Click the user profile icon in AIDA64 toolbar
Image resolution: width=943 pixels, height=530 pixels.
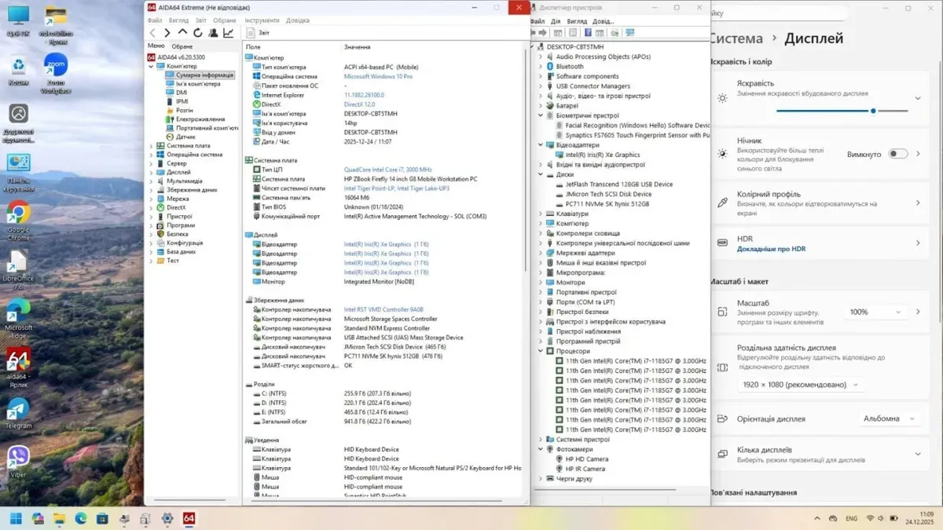click(212, 33)
